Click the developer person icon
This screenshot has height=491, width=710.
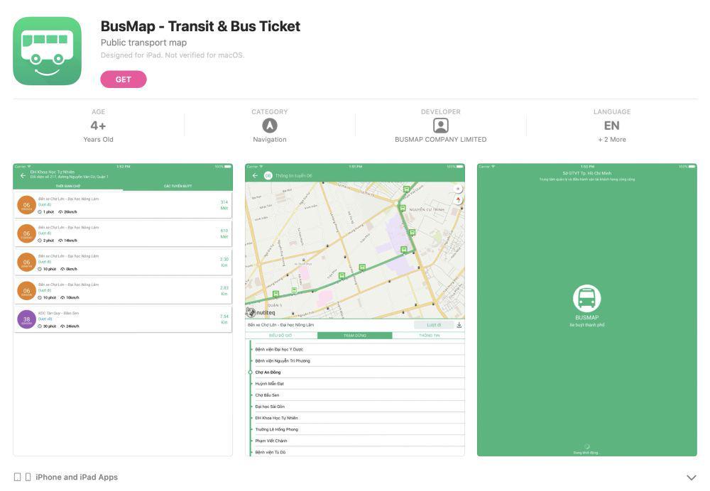[441, 126]
